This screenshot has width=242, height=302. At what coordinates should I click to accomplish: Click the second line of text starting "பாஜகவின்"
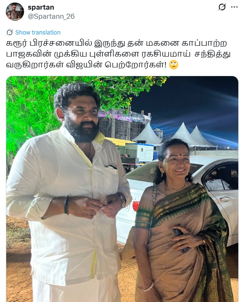(x=119, y=54)
